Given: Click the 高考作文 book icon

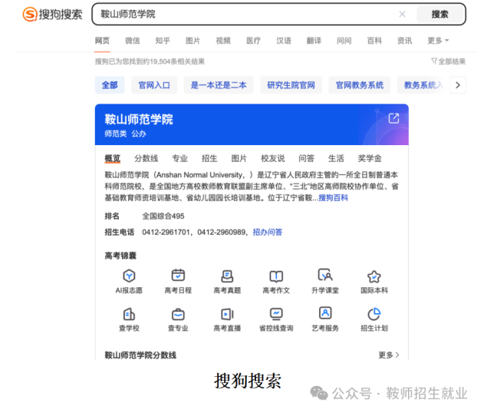Looking at the screenshot, I should (x=276, y=276).
